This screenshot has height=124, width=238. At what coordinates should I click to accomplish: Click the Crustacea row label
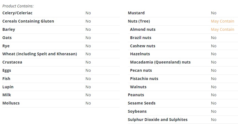click(x=12, y=62)
